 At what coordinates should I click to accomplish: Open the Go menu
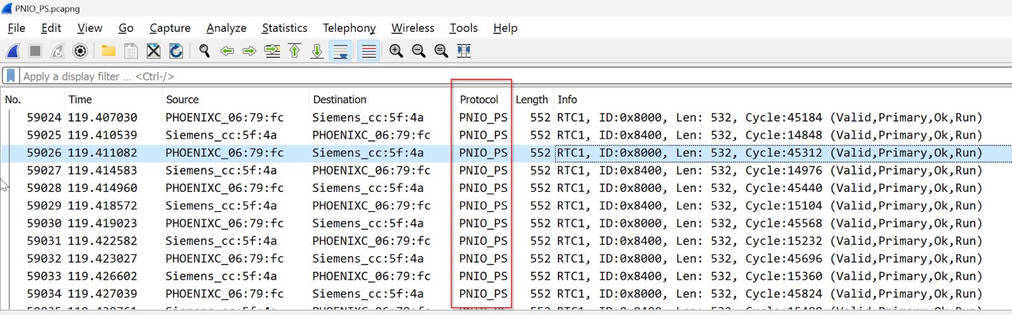(x=126, y=28)
